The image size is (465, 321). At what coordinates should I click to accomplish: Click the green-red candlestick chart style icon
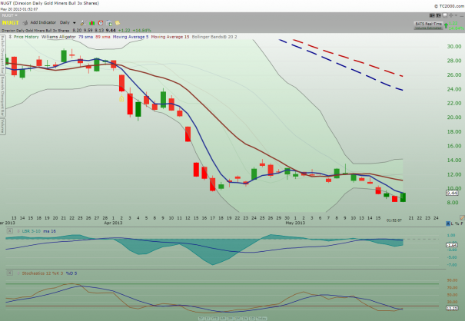coord(92,23)
